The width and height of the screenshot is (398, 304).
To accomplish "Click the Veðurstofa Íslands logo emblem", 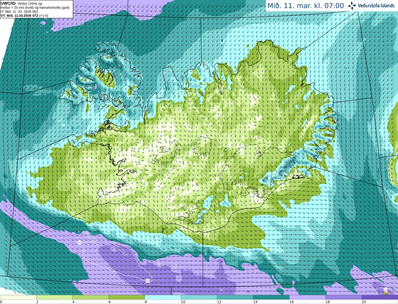I will coord(352,6).
